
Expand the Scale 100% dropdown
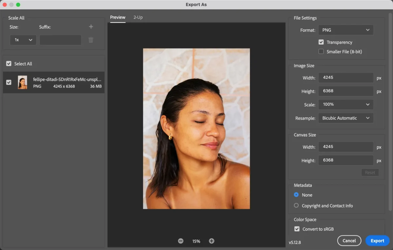pyautogui.click(x=346, y=105)
